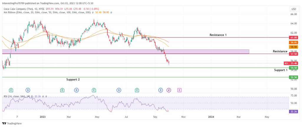Click the 75.00 RSI axis tick
This screenshot has width=302, height=127.
294,96
